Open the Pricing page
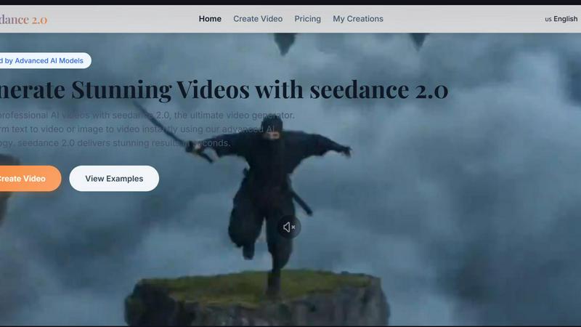581x327 pixels. click(x=307, y=19)
